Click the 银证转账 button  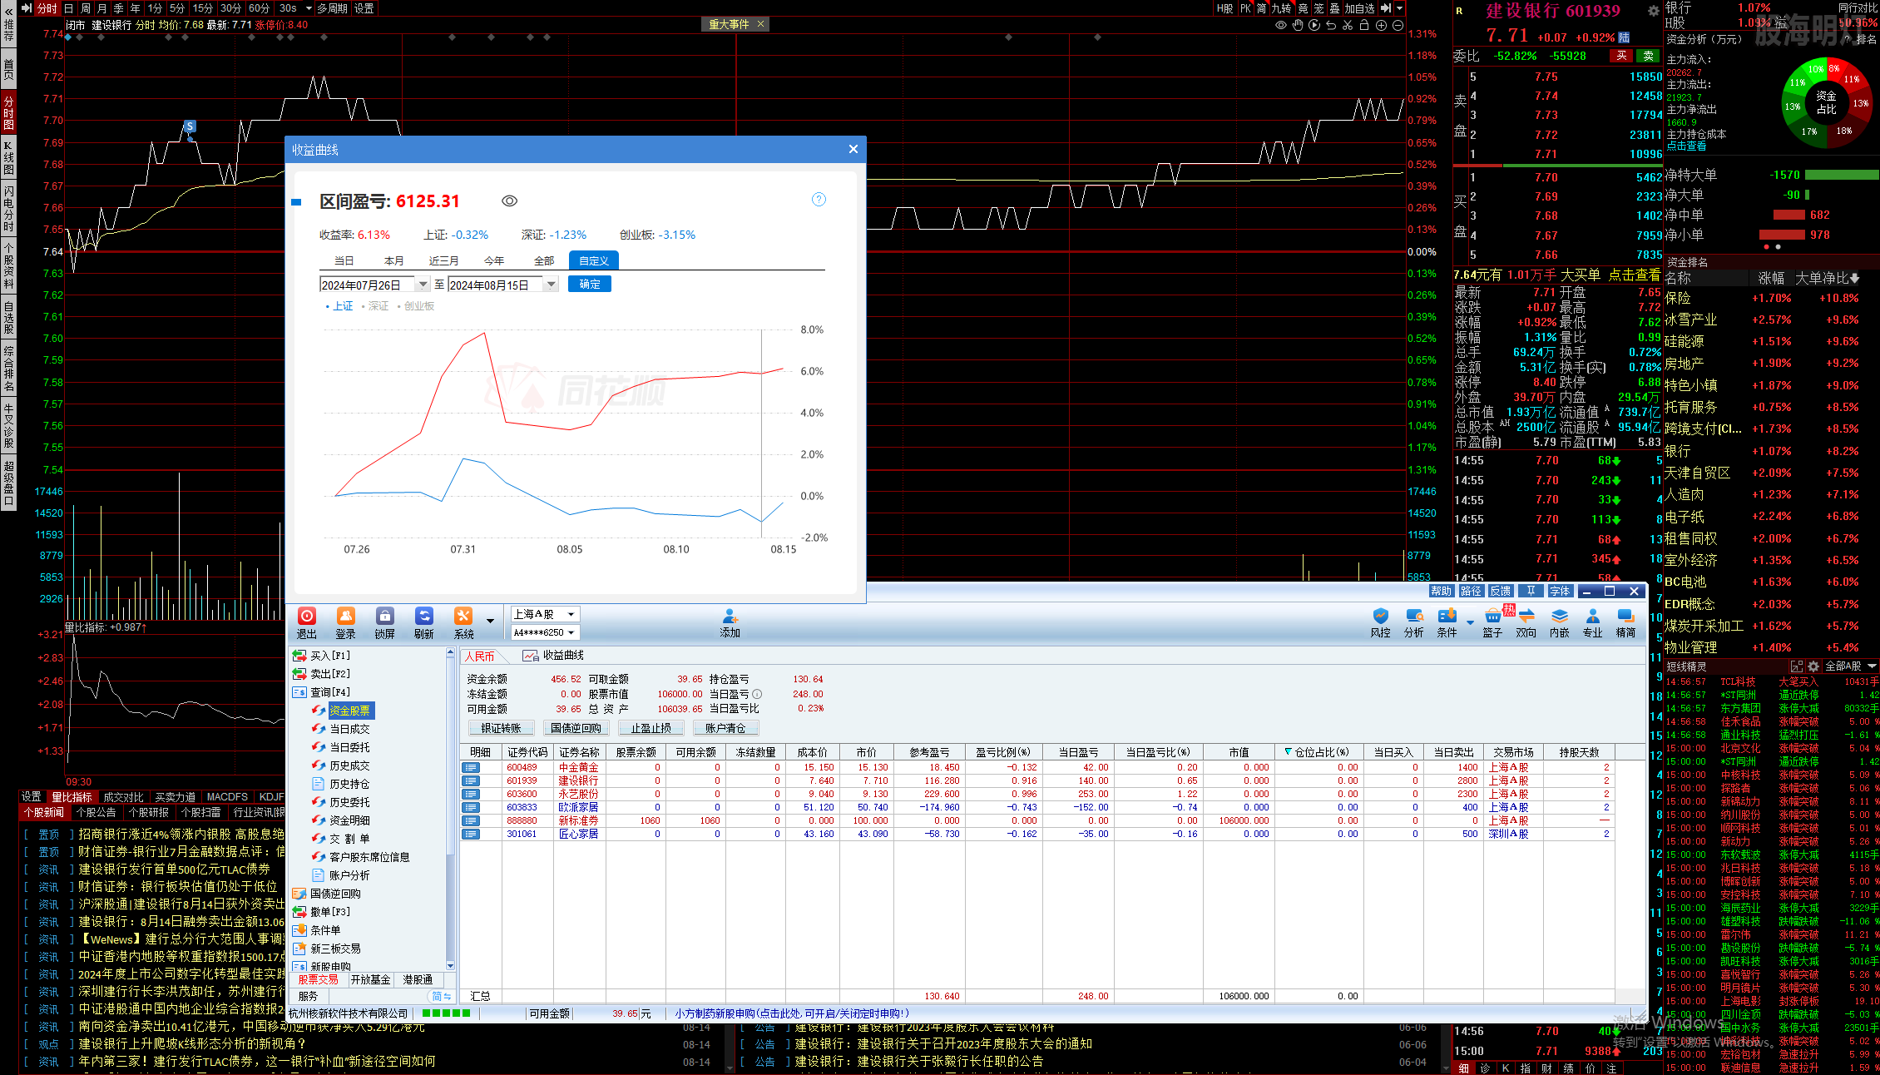pos(501,728)
